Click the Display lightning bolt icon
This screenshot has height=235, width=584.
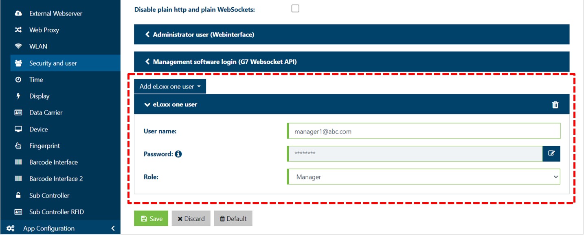pyautogui.click(x=18, y=96)
